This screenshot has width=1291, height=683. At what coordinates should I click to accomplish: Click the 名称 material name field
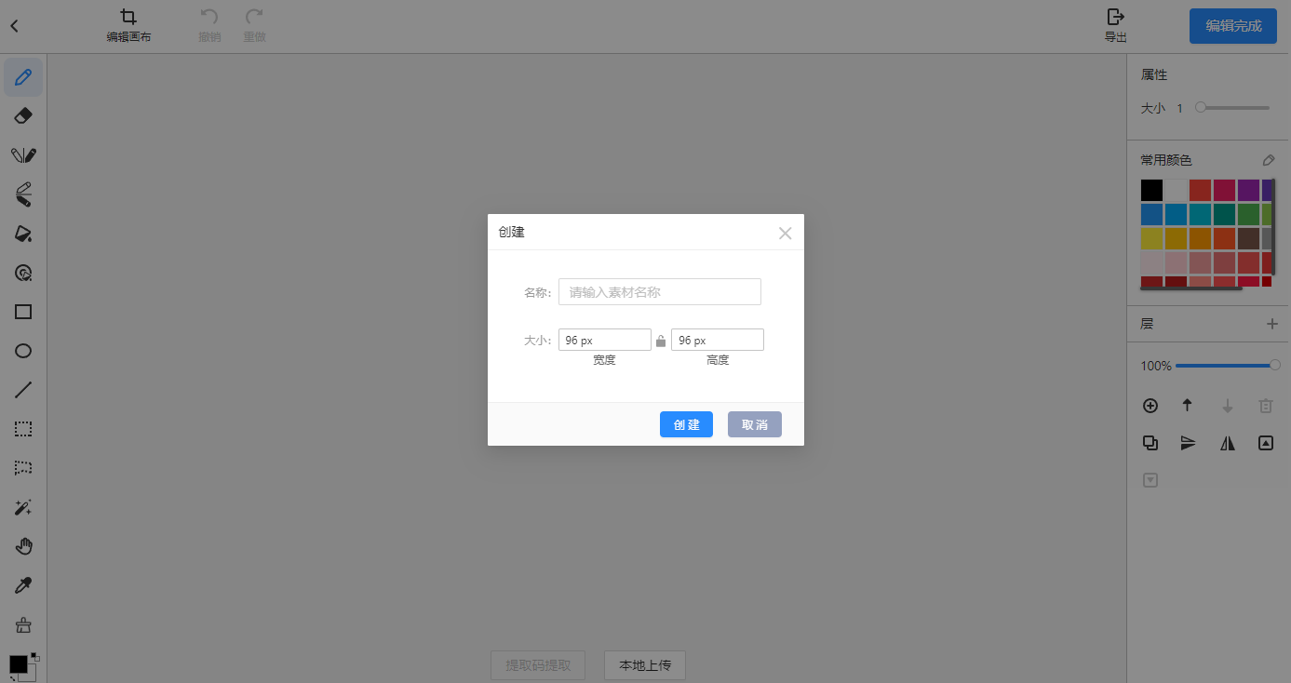tap(660, 291)
